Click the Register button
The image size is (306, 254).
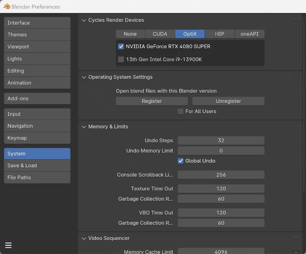pos(152,101)
